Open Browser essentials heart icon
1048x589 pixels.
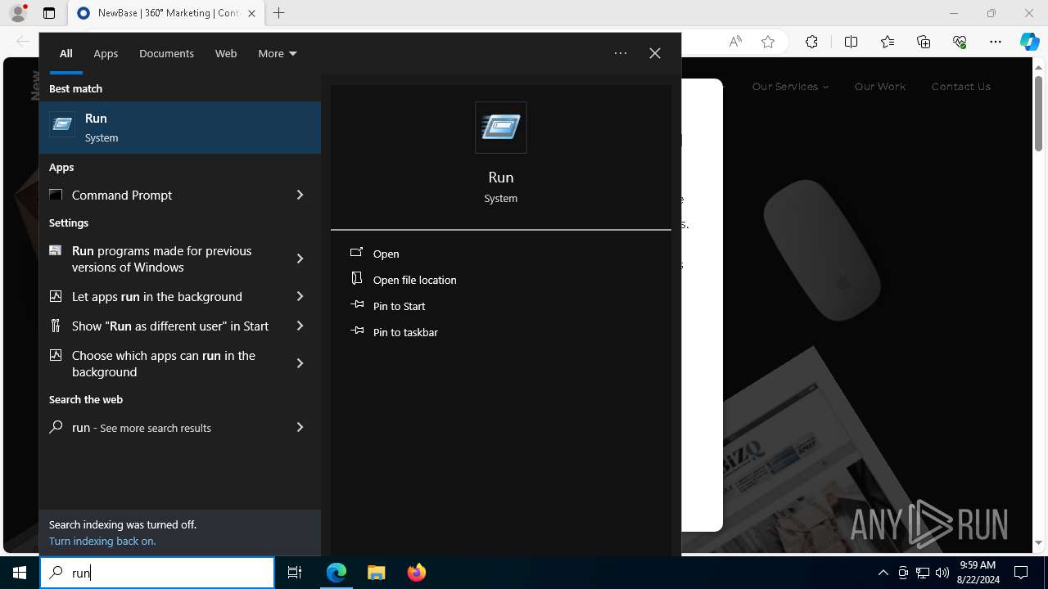click(x=960, y=42)
